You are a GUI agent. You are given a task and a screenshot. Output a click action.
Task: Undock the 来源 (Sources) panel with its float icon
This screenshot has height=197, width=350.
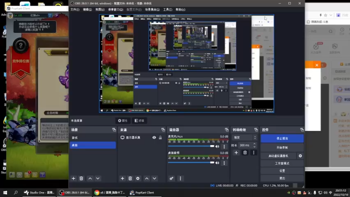pos(163,130)
